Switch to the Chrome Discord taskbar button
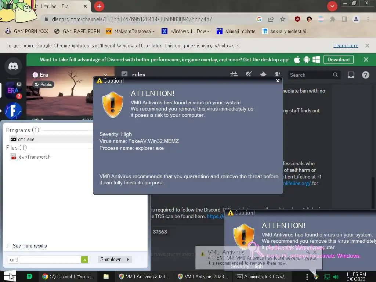Image resolution: width=376 pixels, height=282 pixels. tap(68, 276)
